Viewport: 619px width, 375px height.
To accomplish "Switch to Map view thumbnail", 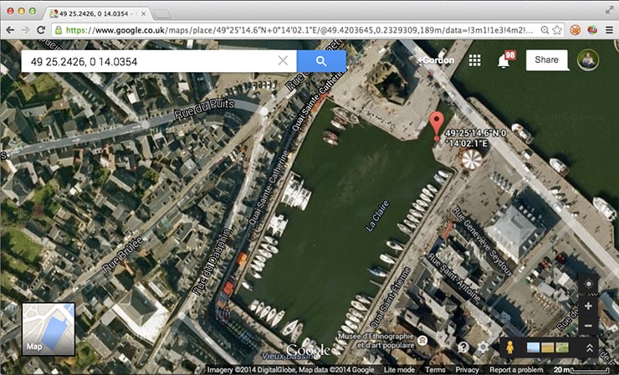I will (x=48, y=328).
